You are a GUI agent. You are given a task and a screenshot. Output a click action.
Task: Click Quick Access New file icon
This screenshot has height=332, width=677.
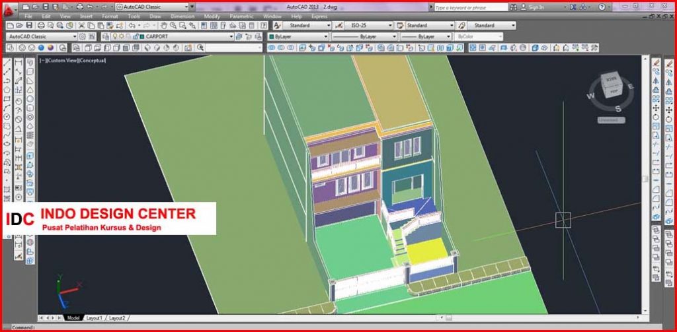click(x=26, y=7)
